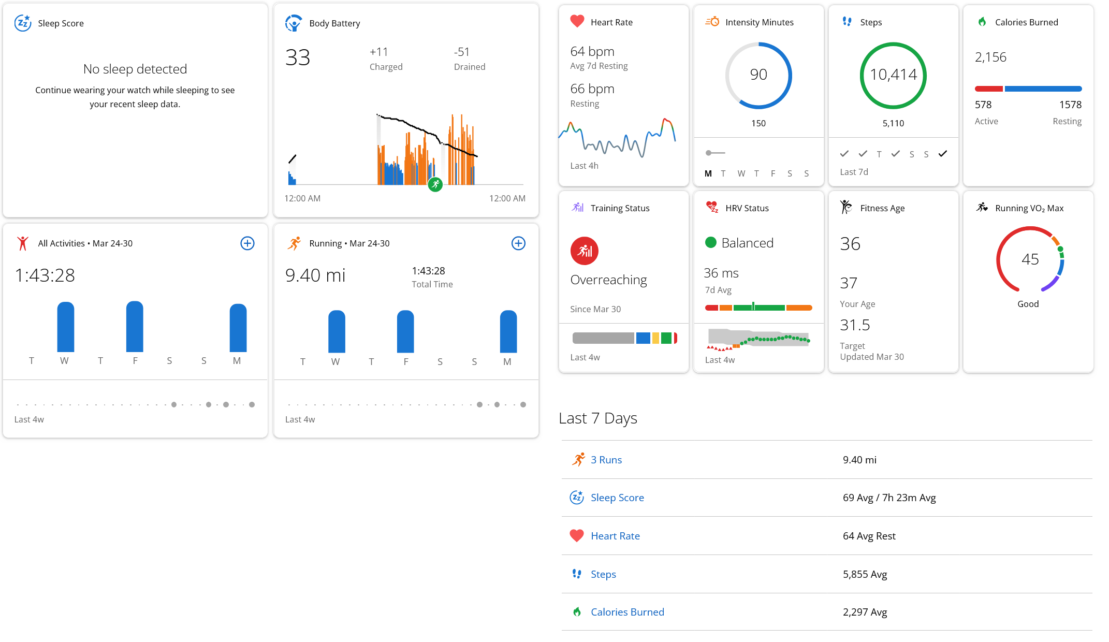
Task: Click the Sleep Score card icon
Action: pyautogui.click(x=23, y=23)
